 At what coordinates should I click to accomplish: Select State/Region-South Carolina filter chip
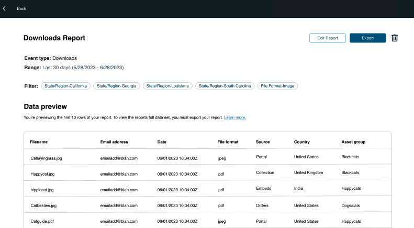(x=225, y=86)
